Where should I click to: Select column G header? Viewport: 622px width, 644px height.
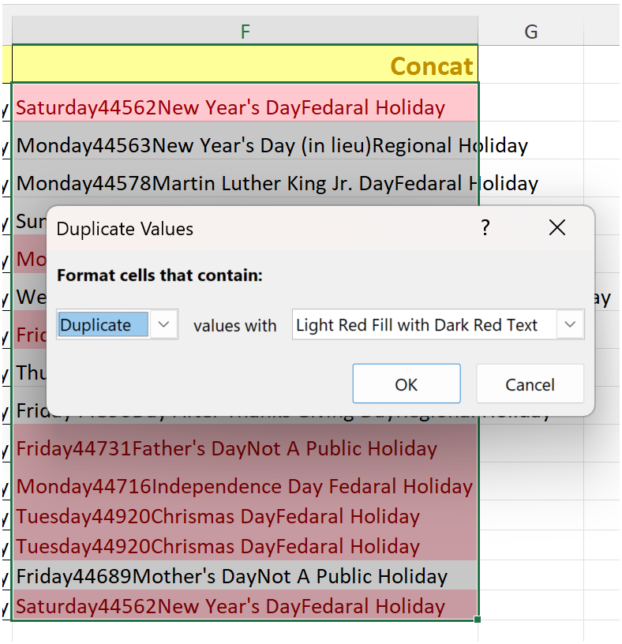point(530,31)
